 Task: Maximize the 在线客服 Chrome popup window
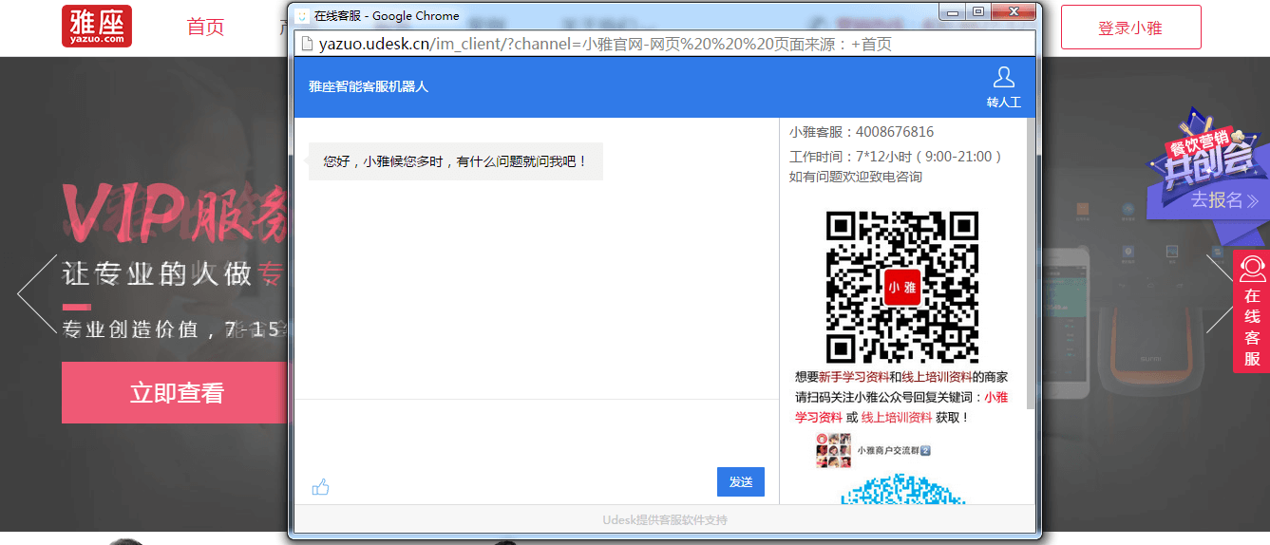978,12
